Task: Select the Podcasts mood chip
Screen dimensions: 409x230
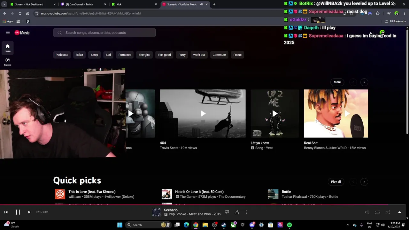Action: pyautogui.click(x=62, y=55)
